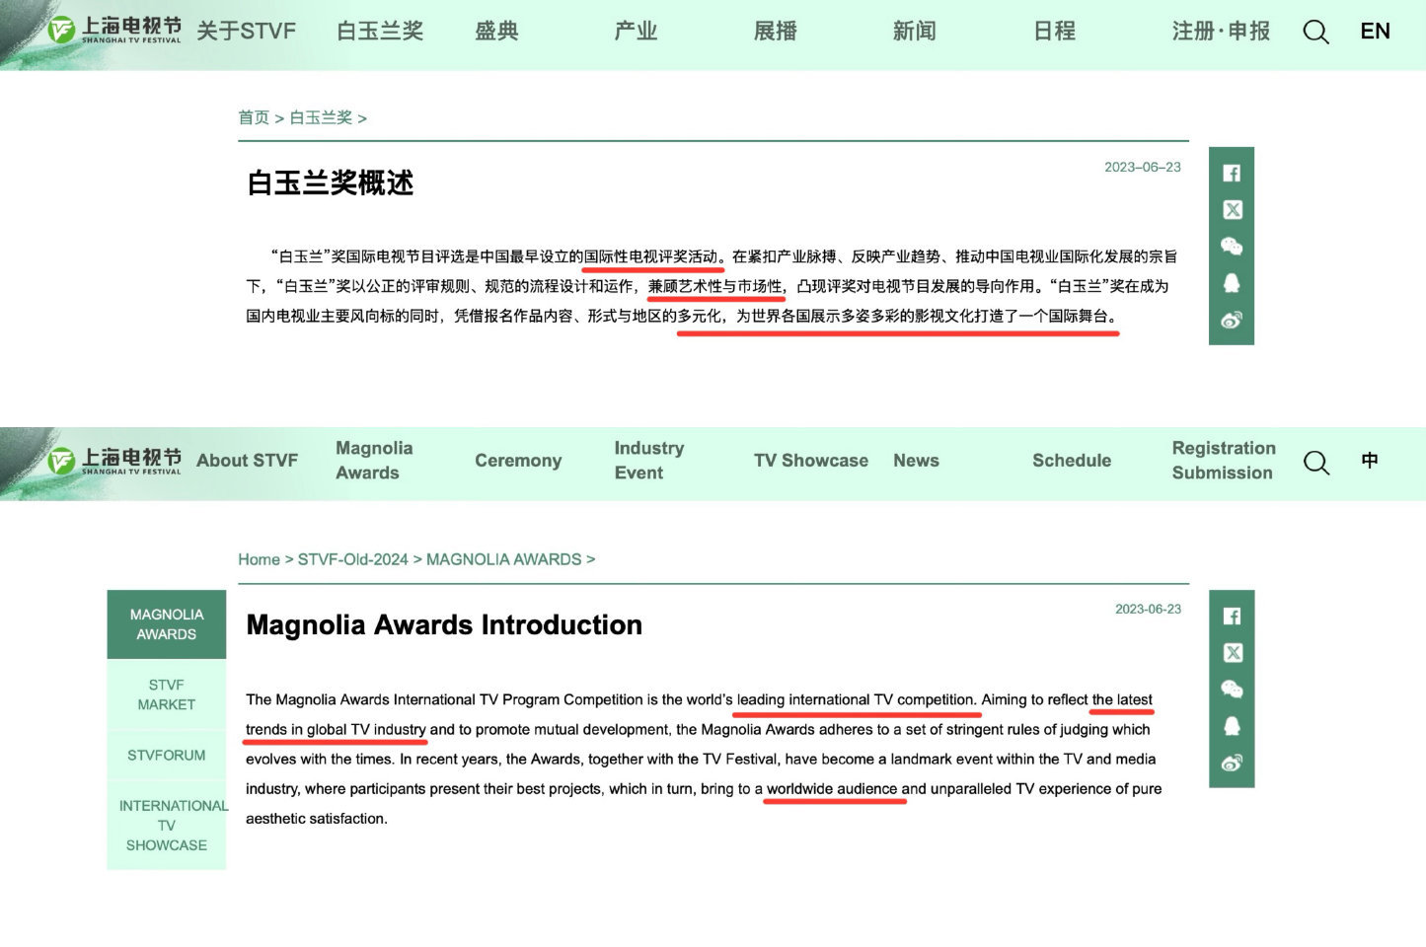Open the Industry Event menu item
This screenshot has width=1426, height=947.
649,461
